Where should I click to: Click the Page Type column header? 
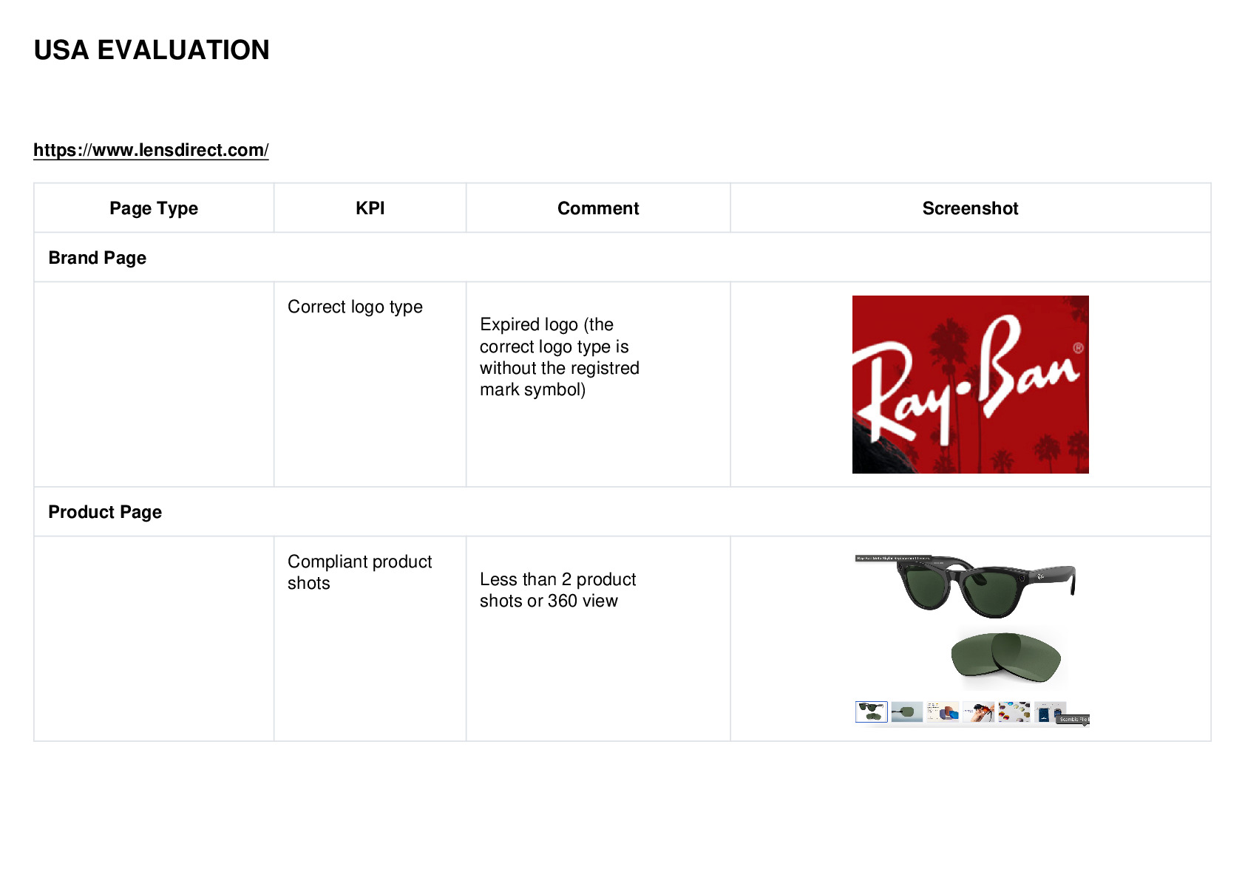click(x=154, y=208)
